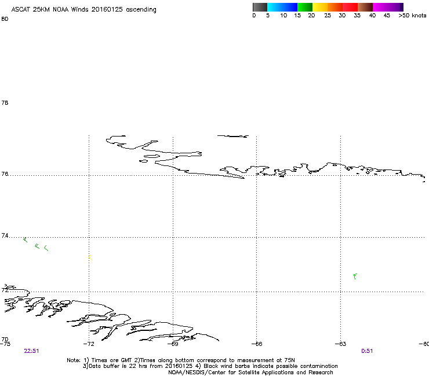This screenshot has width=429, height=376.
Task: Select the cyan-to-blue 5-15 knots color segment
Action: click(282, 7)
